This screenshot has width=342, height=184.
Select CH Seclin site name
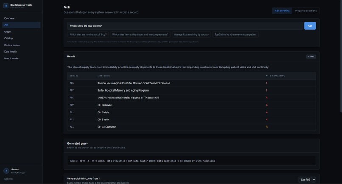tap(103, 120)
